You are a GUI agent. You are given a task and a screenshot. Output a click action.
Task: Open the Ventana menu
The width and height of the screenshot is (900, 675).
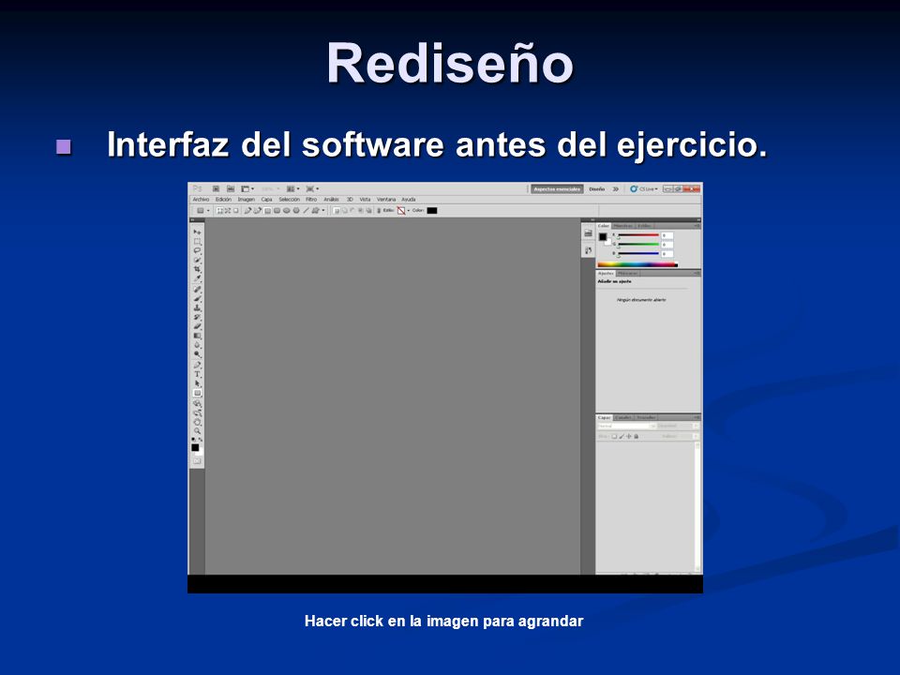pyautogui.click(x=386, y=199)
